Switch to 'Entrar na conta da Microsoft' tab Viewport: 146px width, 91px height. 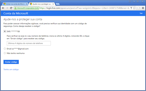[x=15, y=4]
